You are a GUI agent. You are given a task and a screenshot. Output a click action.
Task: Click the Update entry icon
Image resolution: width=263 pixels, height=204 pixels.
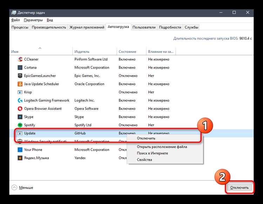20,133
